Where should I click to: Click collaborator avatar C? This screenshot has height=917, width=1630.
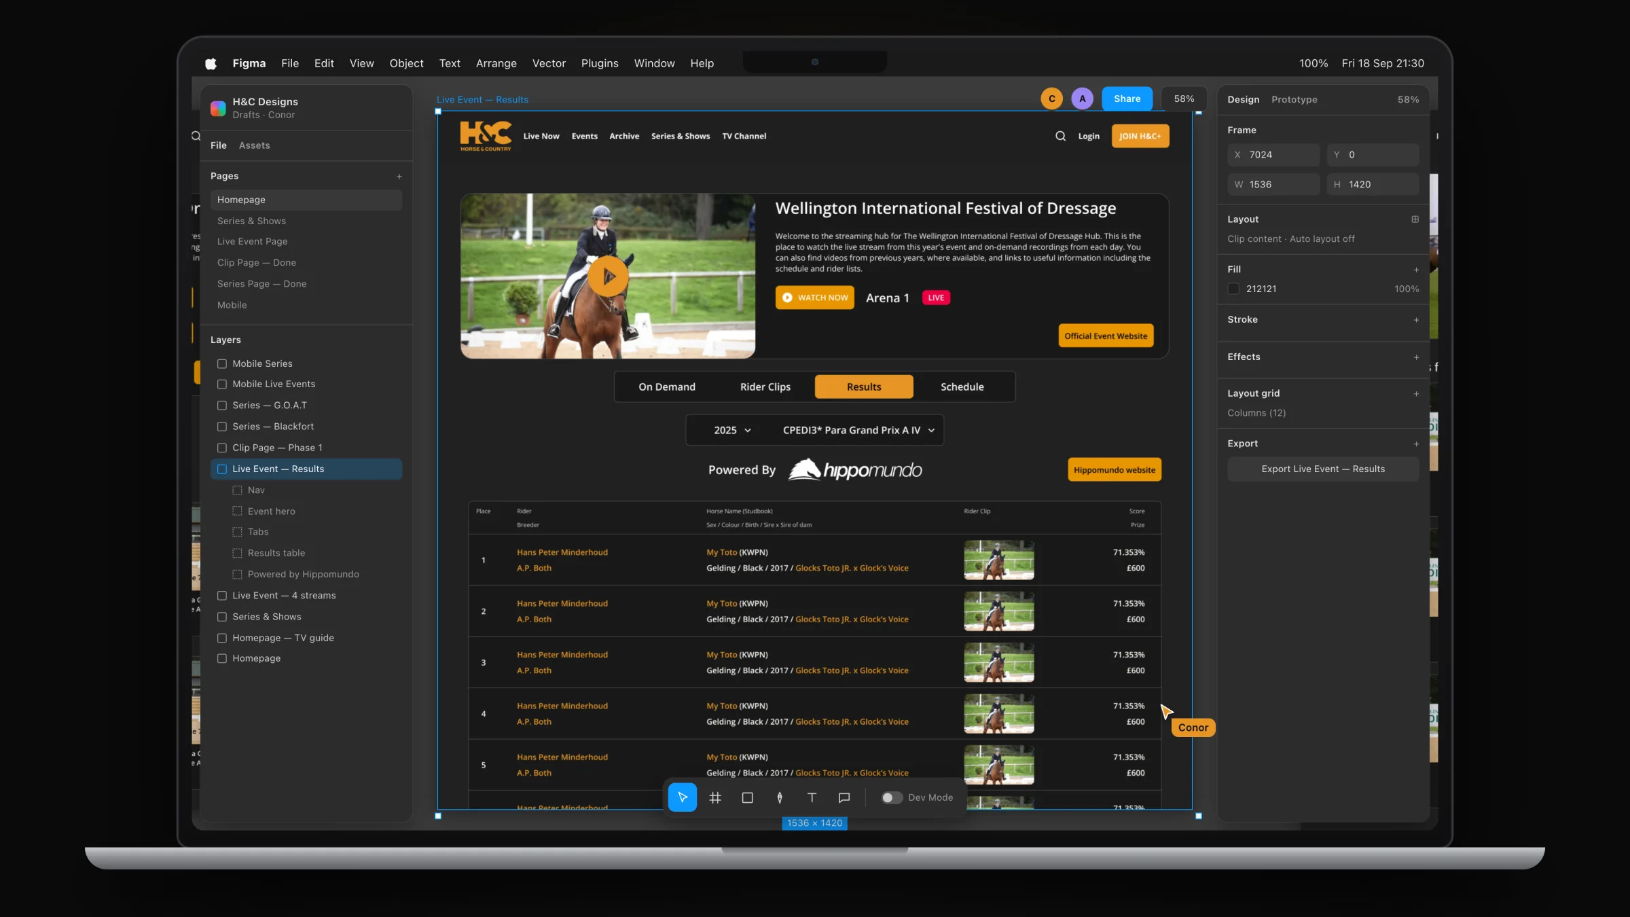1051,98
